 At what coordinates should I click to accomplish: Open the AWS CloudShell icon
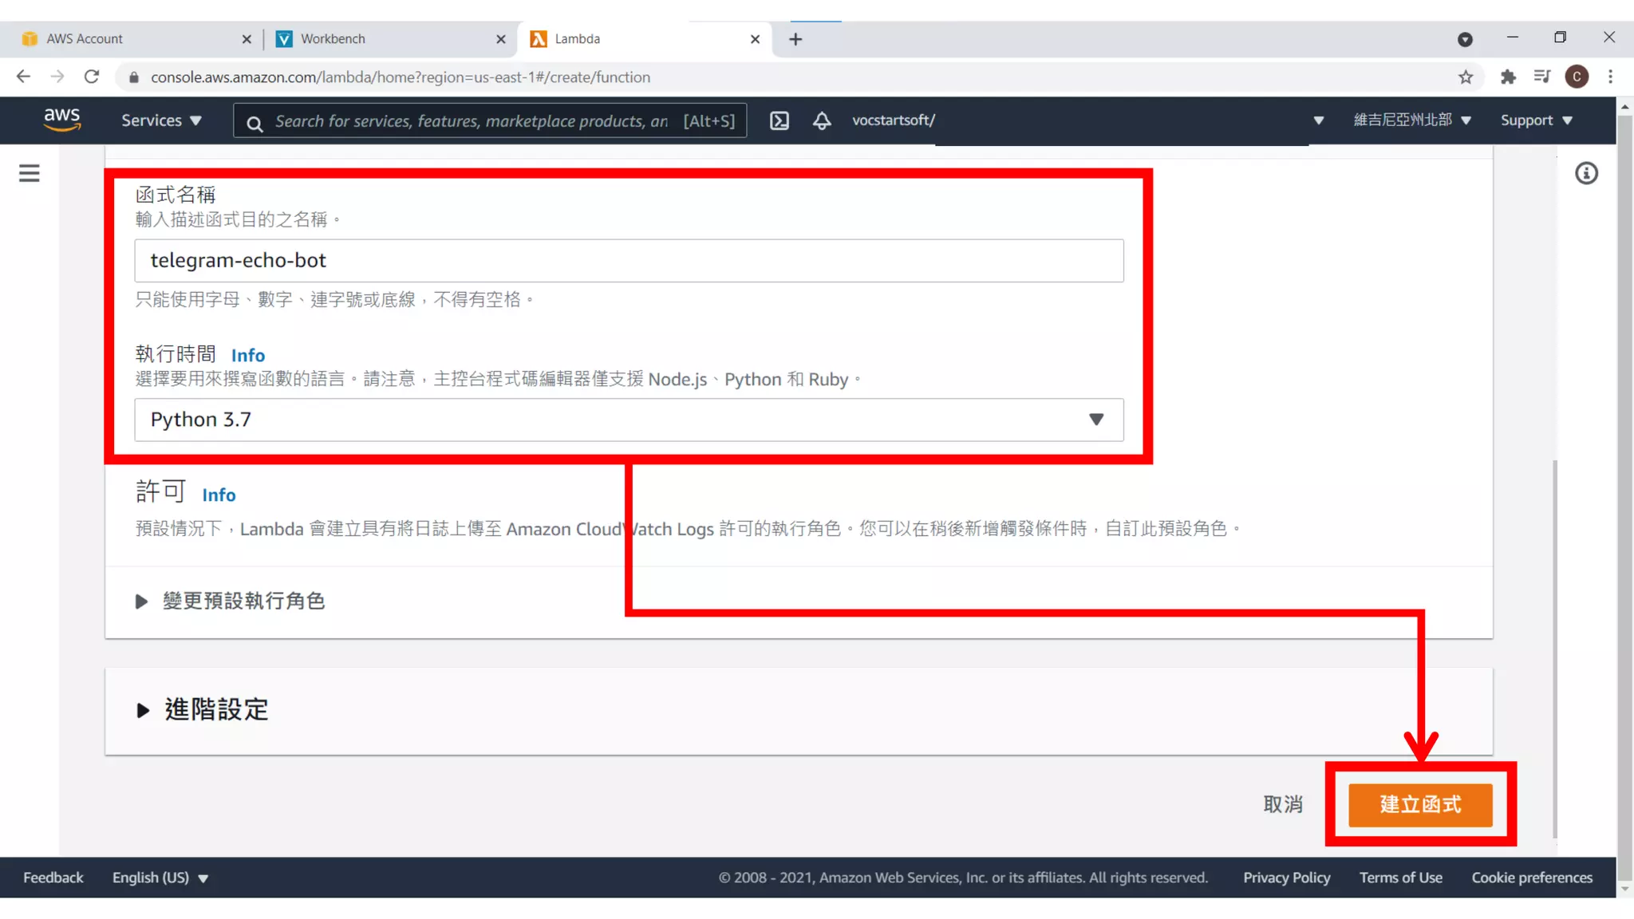[779, 120]
